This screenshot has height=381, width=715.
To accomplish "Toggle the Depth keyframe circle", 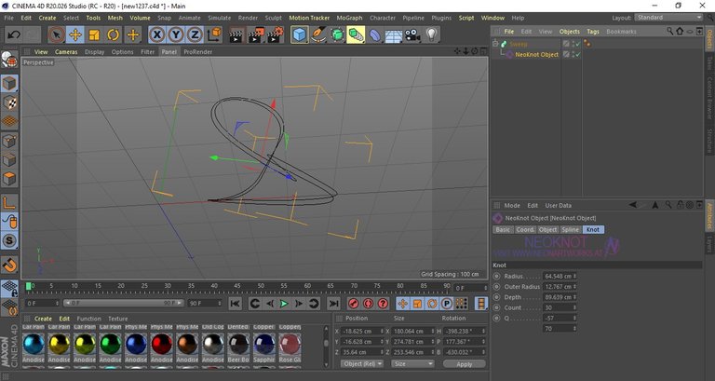I will coord(497,297).
